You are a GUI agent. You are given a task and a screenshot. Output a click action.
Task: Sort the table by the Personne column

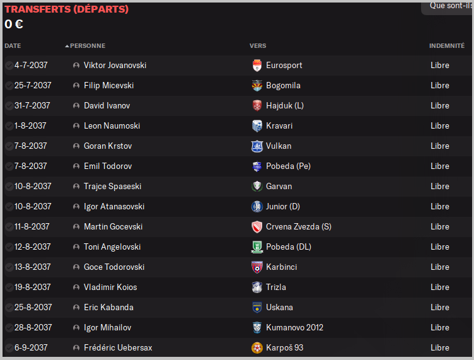click(x=87, y=46)
